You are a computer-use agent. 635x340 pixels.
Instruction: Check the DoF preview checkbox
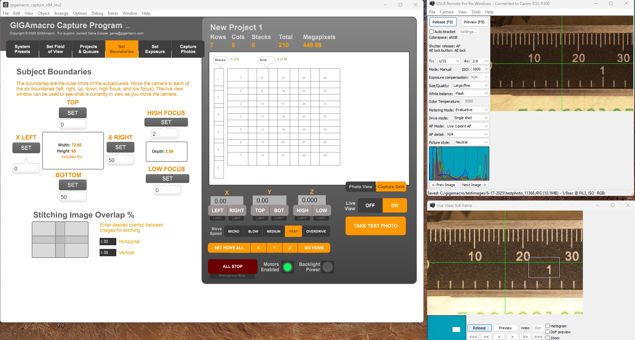548,332
